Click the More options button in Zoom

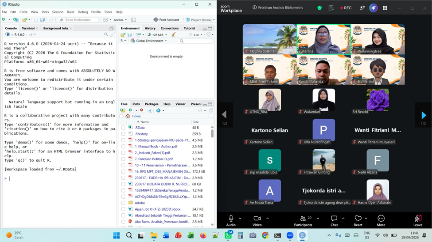pyautogui.click(x=381, y=220)
